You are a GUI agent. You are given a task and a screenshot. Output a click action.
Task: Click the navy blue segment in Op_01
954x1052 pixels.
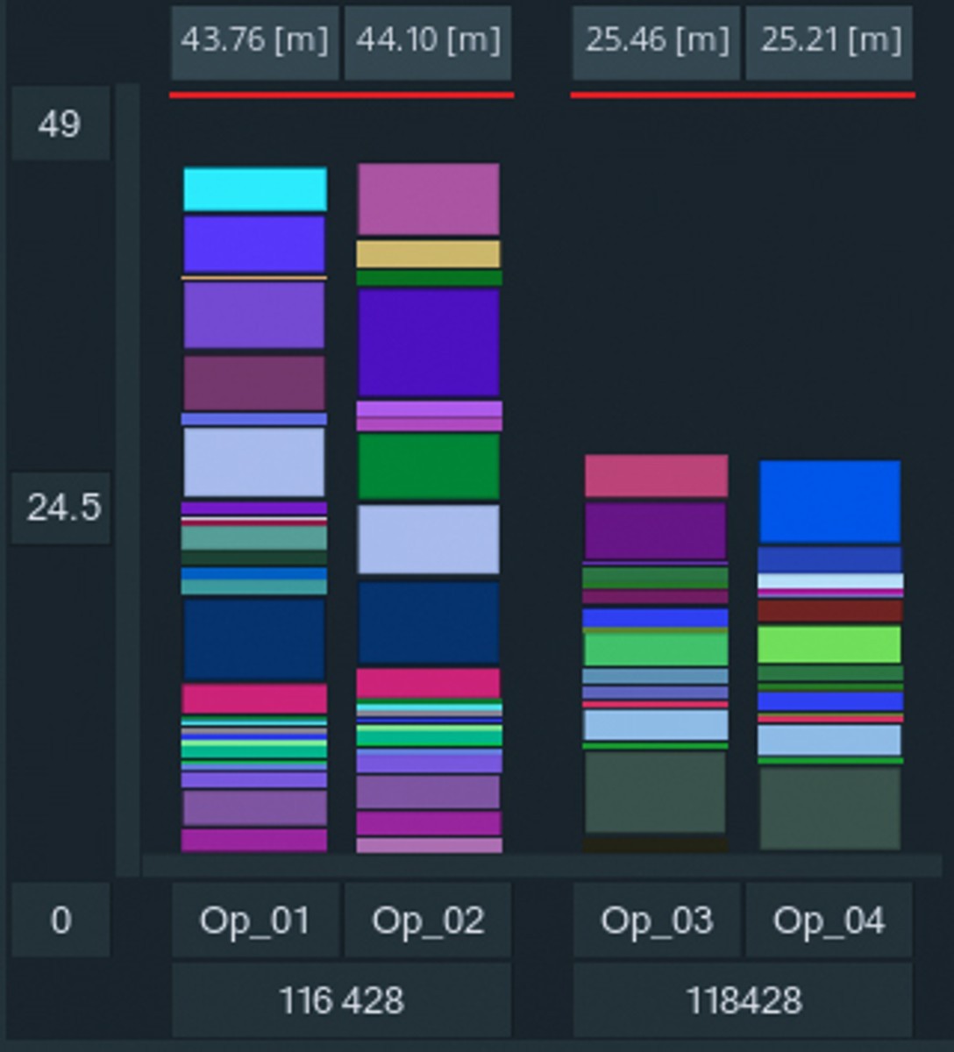[x=254, y=639]
